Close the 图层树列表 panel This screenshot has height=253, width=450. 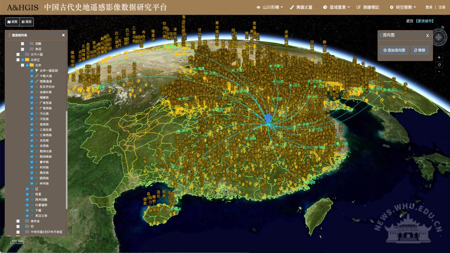[x=63, y=35]
